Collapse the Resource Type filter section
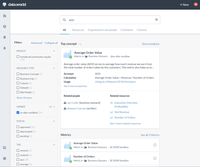 54,68
